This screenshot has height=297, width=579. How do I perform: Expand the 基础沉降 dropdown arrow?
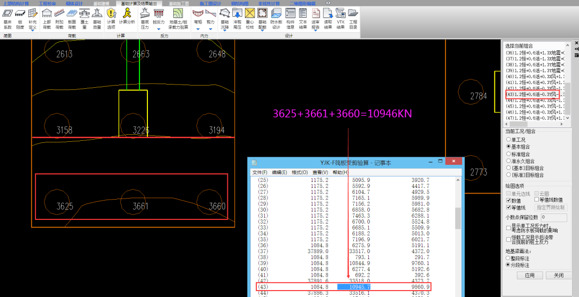(x=225, y=31)
